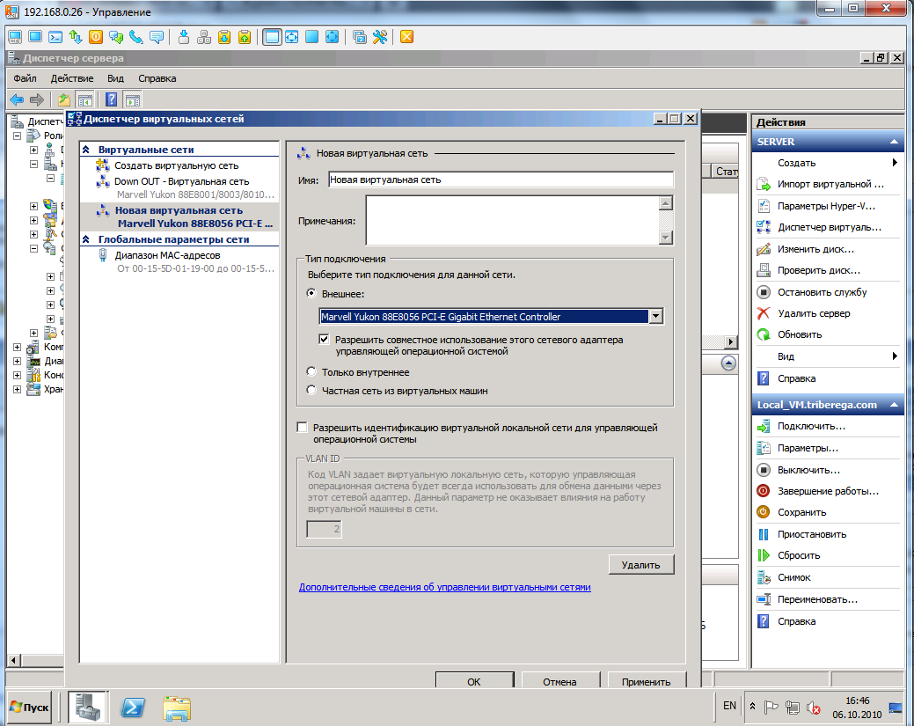Select Диапазон MAC-адресов item
Screen dimensions: 914x726
(x=167, y=255)
